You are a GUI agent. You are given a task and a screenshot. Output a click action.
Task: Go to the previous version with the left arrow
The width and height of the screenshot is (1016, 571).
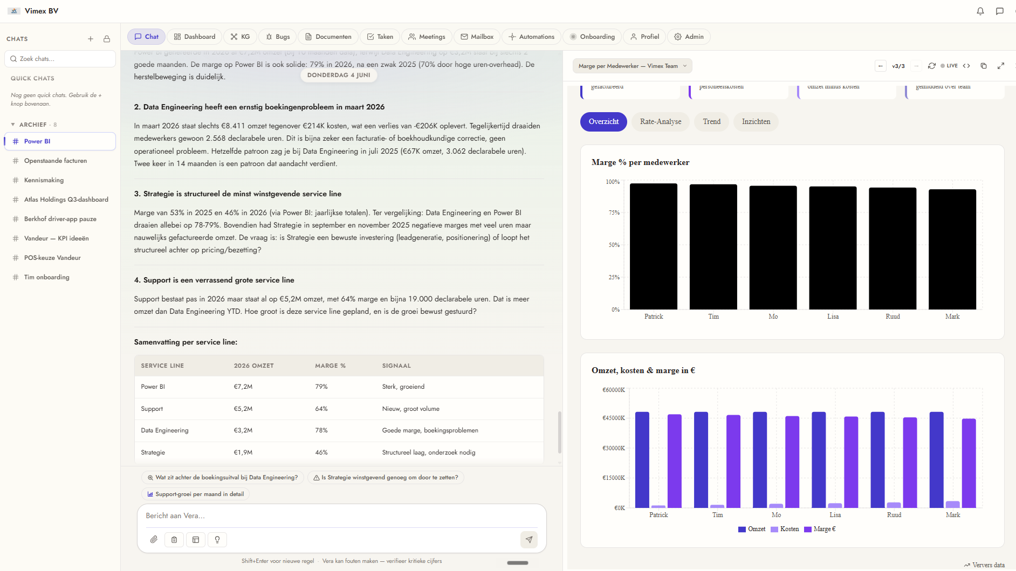click(x=881, y=66)
